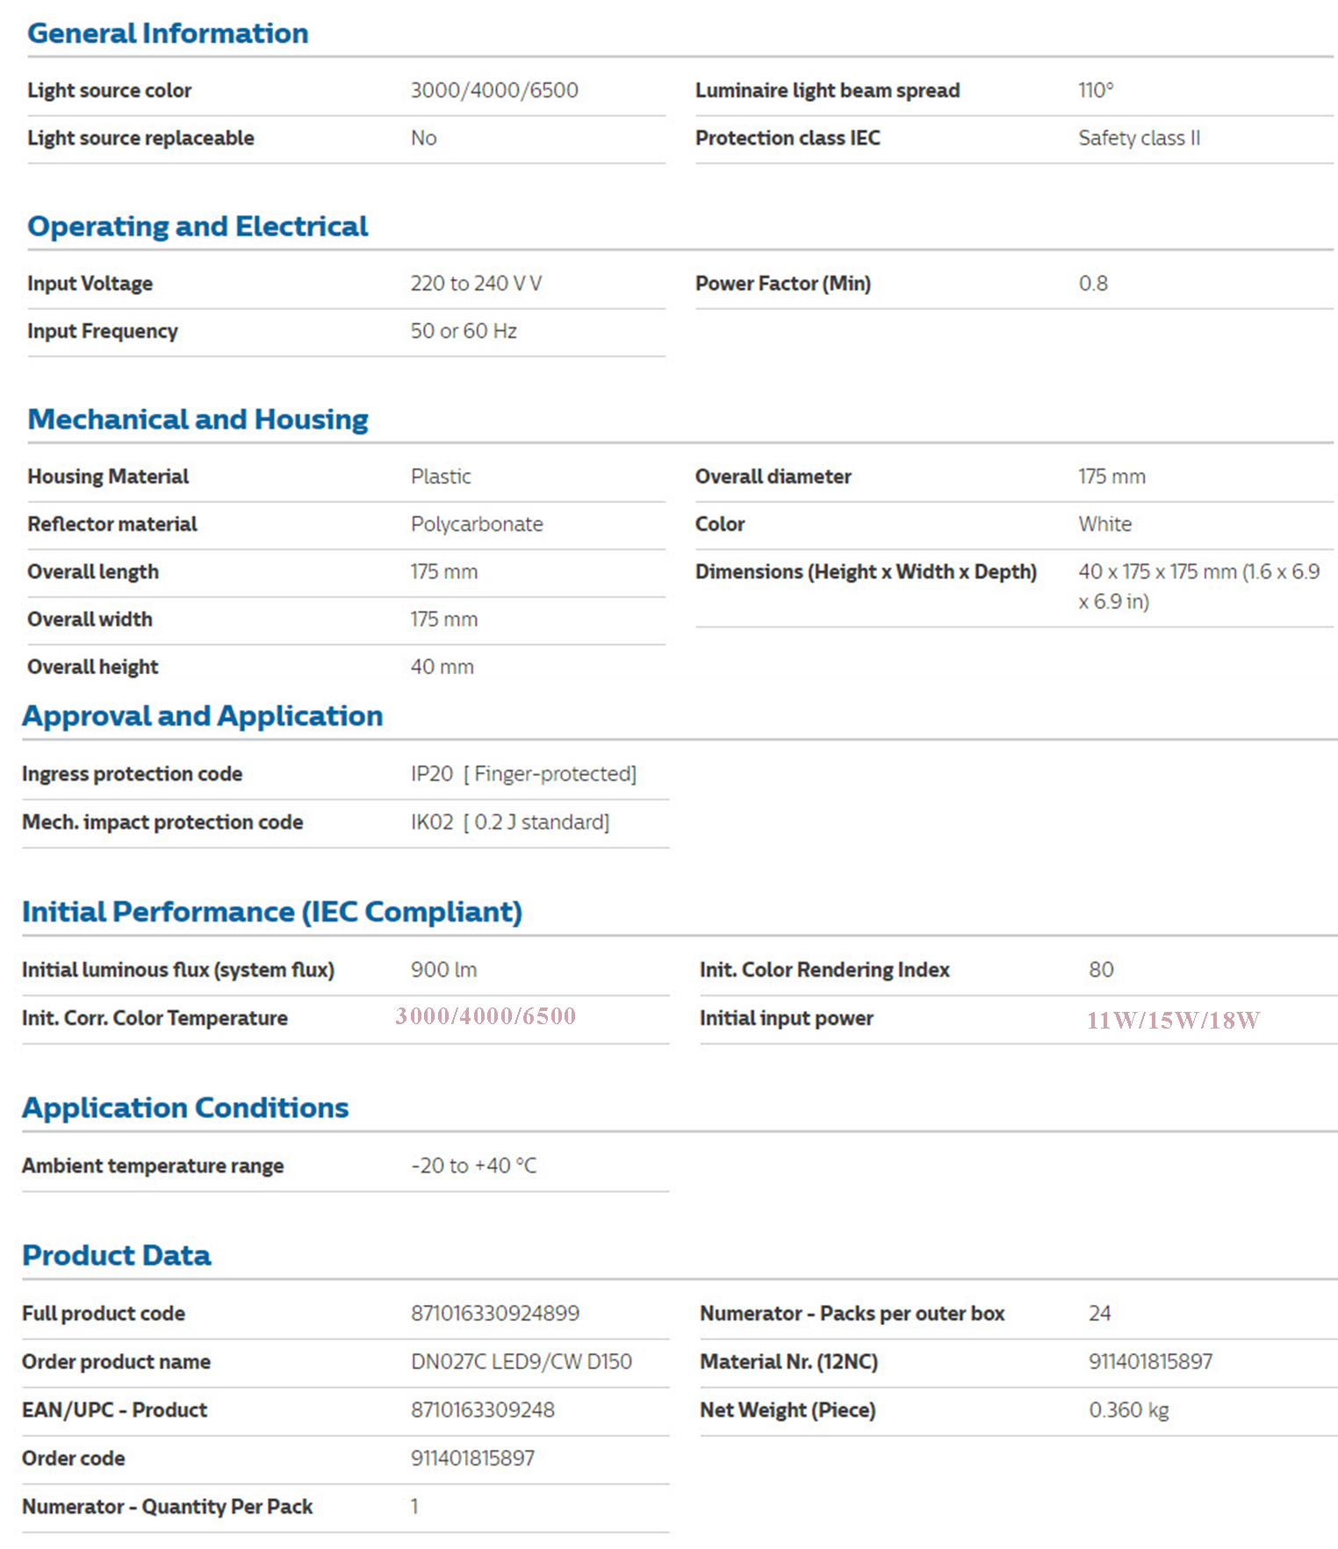Select the -20 to +40 °C value
Viewport: 1338px width, 1549px height.
(474, 1165)
